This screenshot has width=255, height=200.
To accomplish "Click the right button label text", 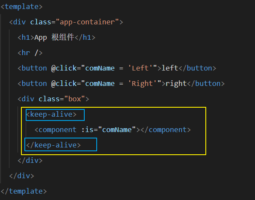I will tap(176, 83).
